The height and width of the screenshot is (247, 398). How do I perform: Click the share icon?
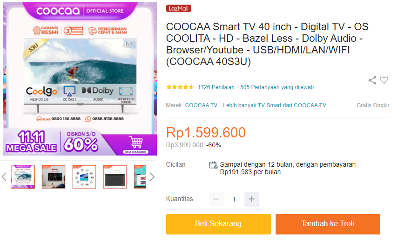(372, 80)
